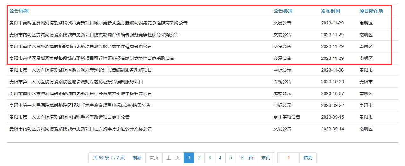Click the 发布时间 column header
Image resolution: width=405 pixels, height=166 pixels.
pyautogui.click(x=331, y=11)
